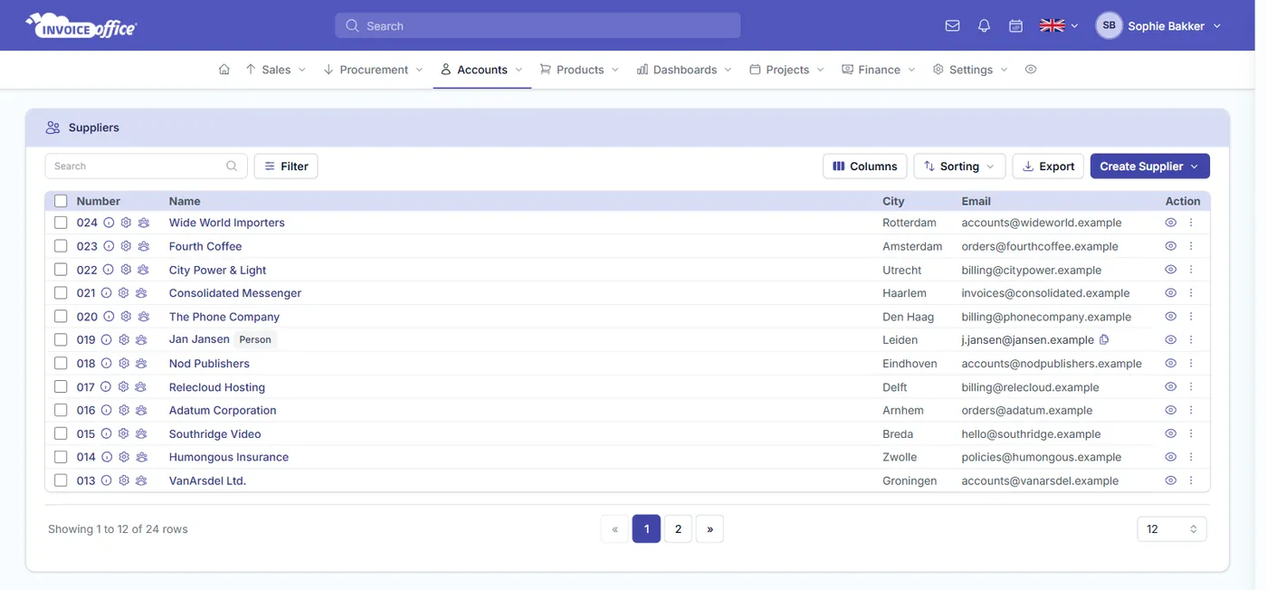Check the box for supplier 024

pyautogui.click(x=61, y=223)
